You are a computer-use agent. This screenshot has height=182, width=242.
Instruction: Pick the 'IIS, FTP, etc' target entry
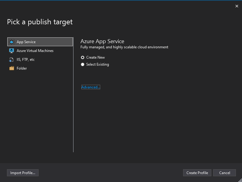click(26, 60)
